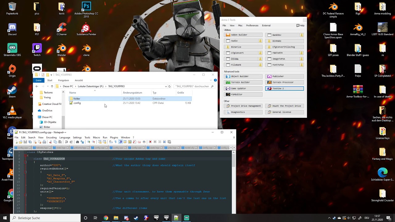Collapse the CfgPatches fold on line 2
The height and width of the screenshot is (222, 395).
point(26,155)
